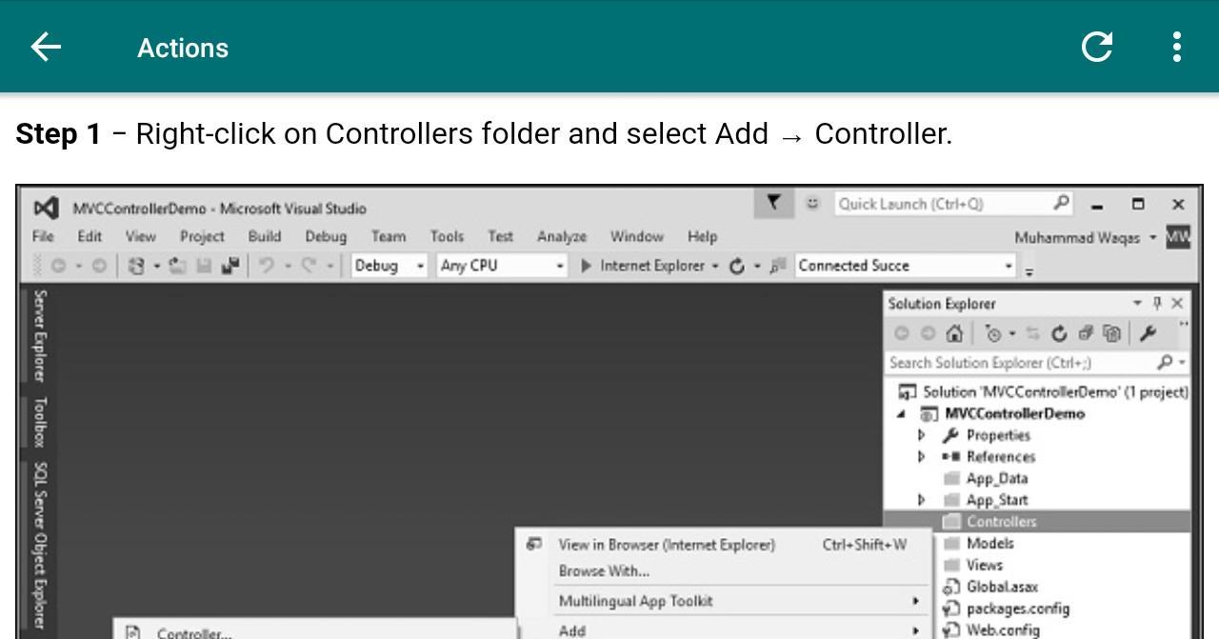Open the View menu
The width and height of the screenshot is (1219, 639).
tap(140, 236)
